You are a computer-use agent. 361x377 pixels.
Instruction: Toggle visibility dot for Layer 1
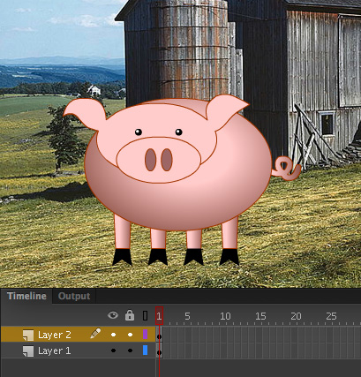pyautogui.click(x=114, y=351)
